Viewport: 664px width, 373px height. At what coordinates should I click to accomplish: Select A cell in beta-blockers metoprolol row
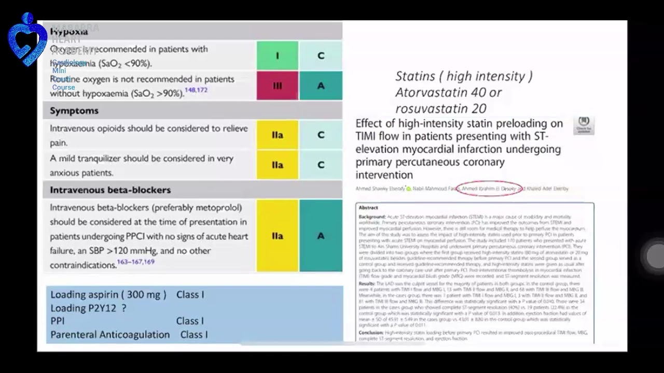click(321, 236)
